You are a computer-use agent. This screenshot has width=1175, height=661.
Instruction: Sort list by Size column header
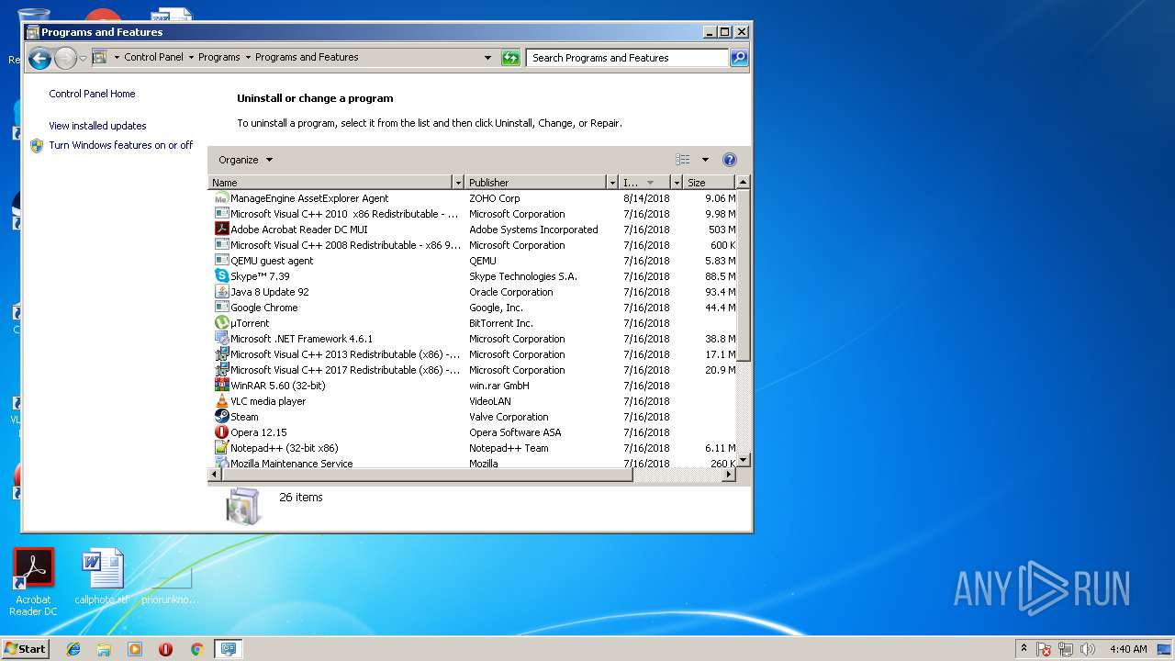tap(710, 183)
